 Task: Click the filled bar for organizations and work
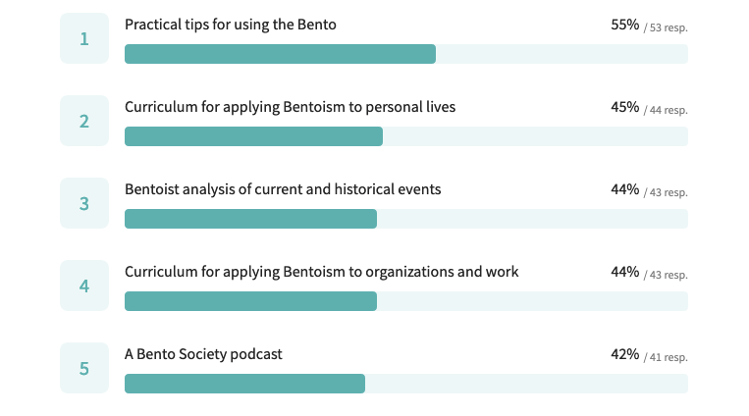(250, 301)
